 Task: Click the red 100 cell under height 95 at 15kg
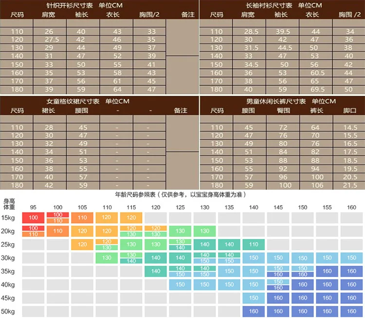click(33, 218)
